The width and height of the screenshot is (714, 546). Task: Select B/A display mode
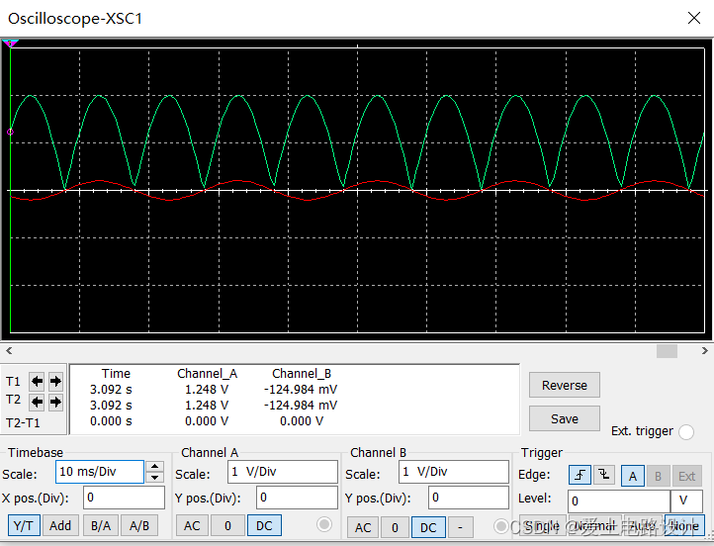[101, 526]
